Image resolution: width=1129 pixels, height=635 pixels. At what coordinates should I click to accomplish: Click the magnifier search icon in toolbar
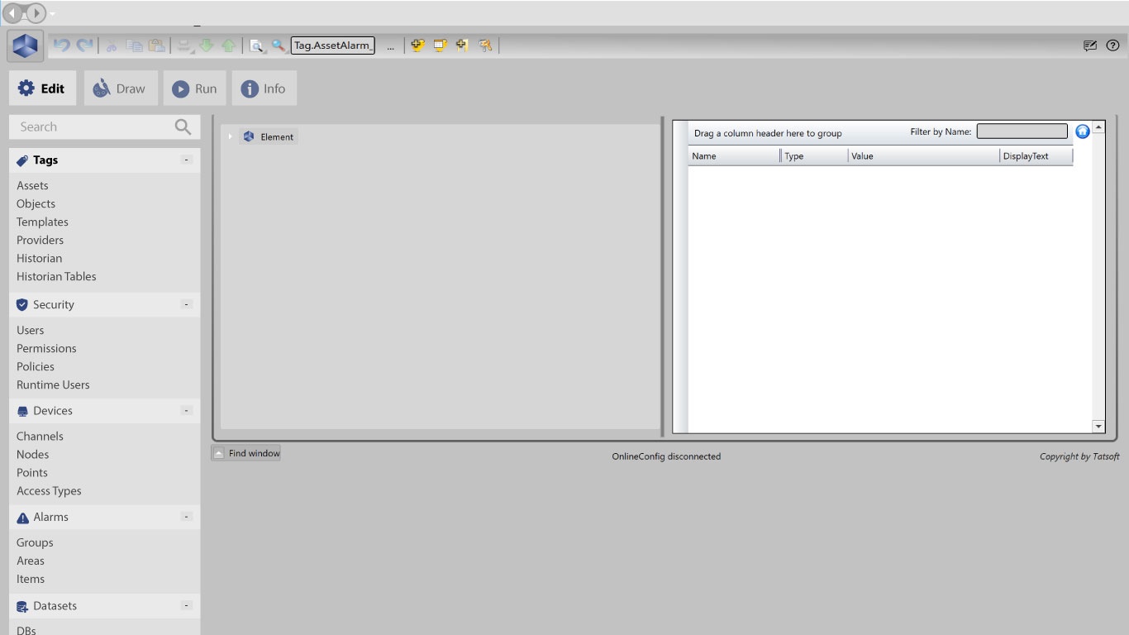279,45
